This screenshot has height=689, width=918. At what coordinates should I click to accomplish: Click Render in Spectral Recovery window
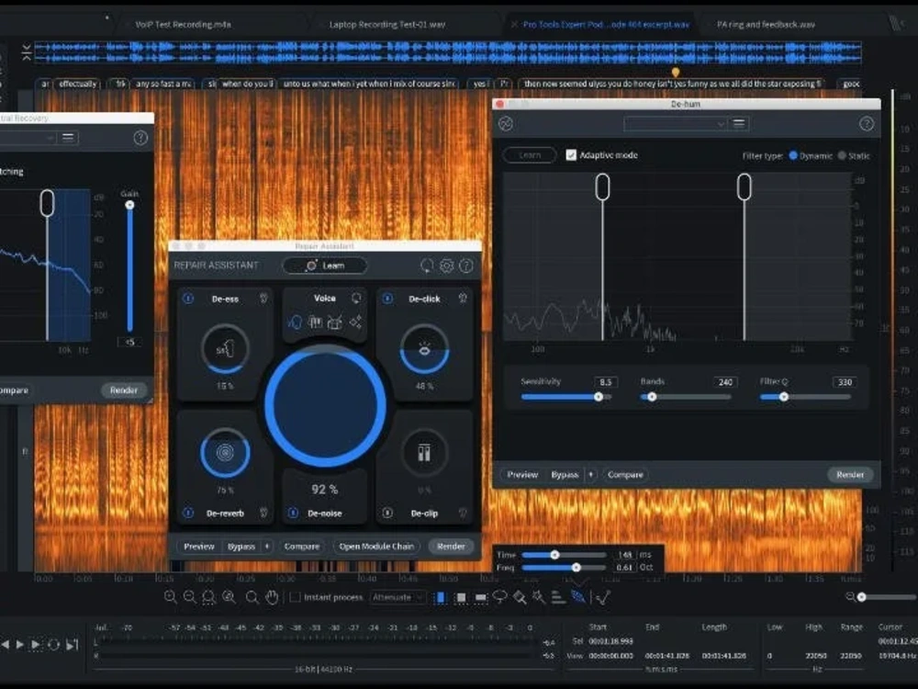pyautogui.click(x=124, y=390)
